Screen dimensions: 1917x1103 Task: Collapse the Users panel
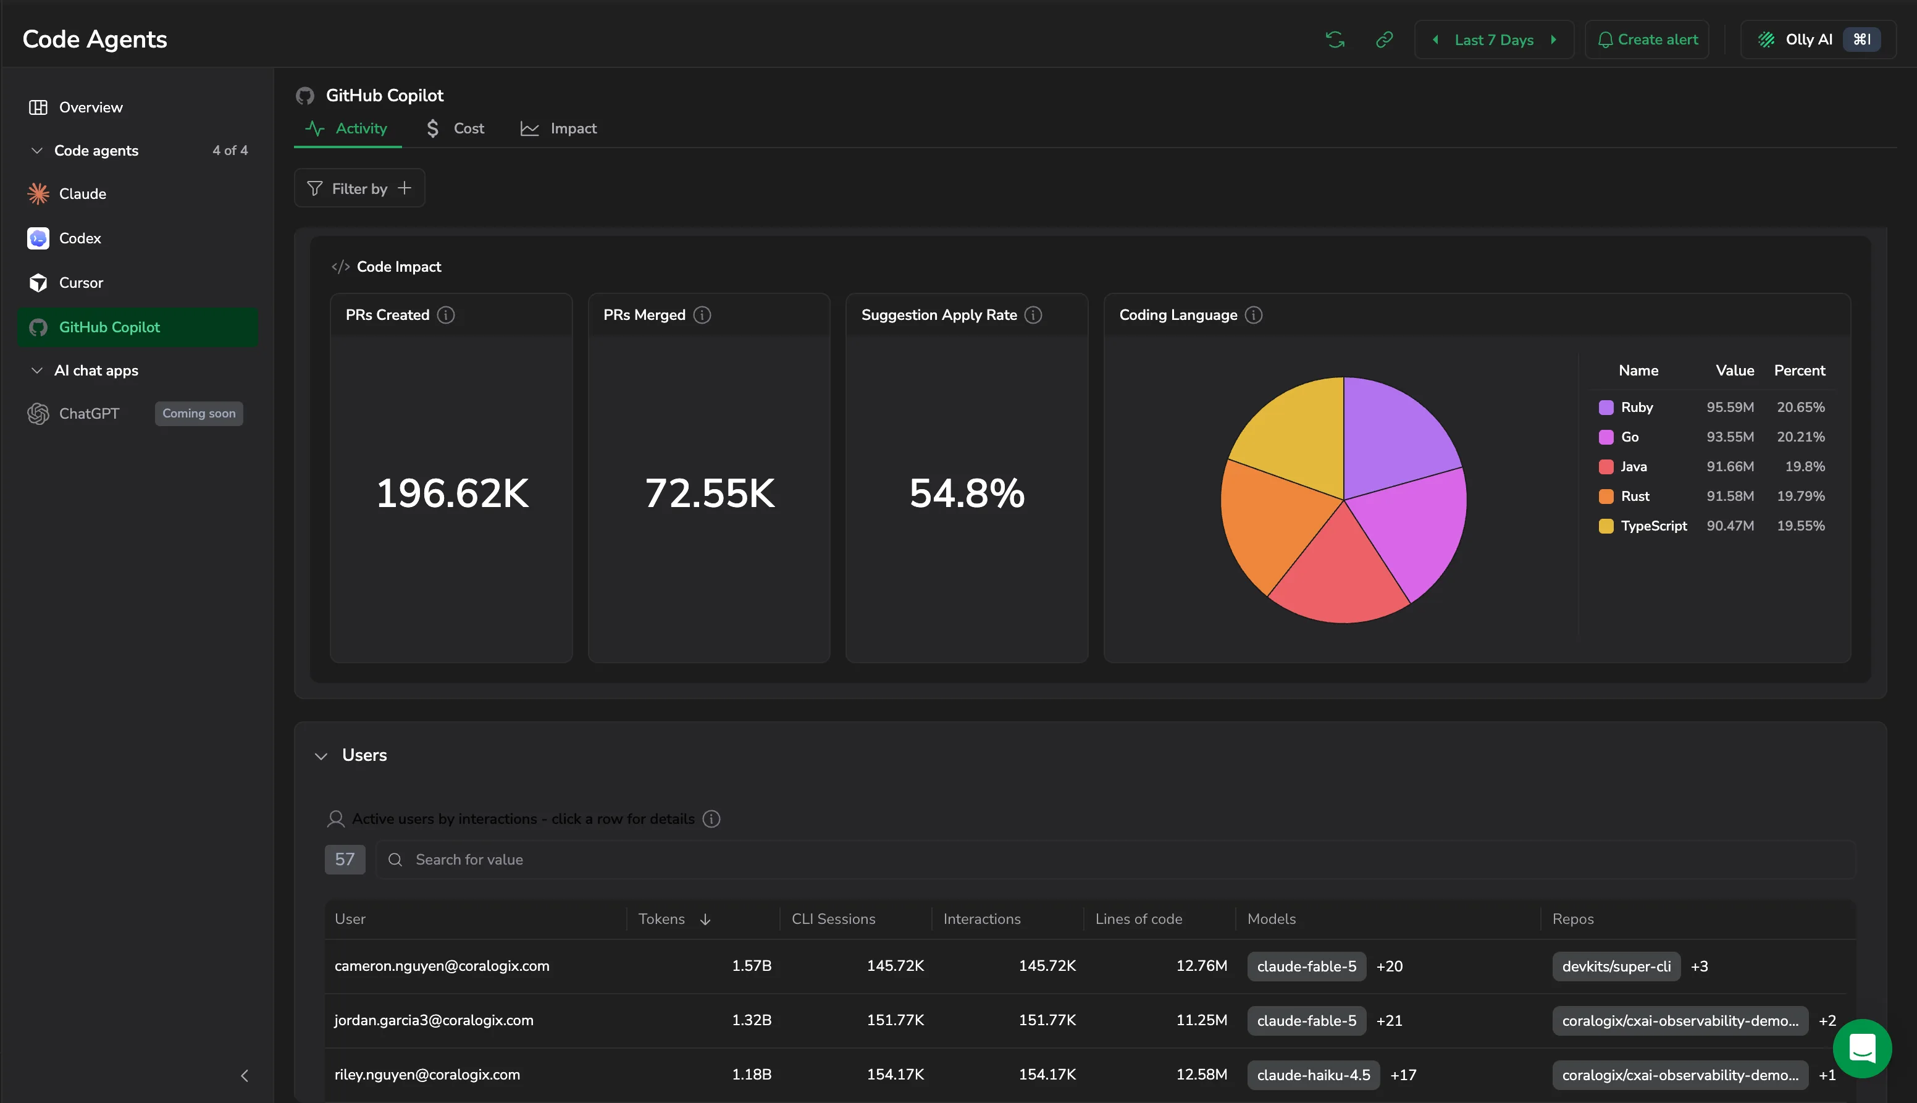point(321,756)
